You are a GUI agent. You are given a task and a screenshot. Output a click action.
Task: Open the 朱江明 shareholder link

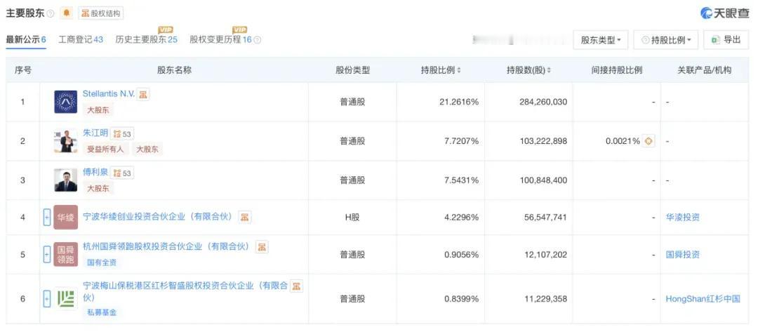95,133
